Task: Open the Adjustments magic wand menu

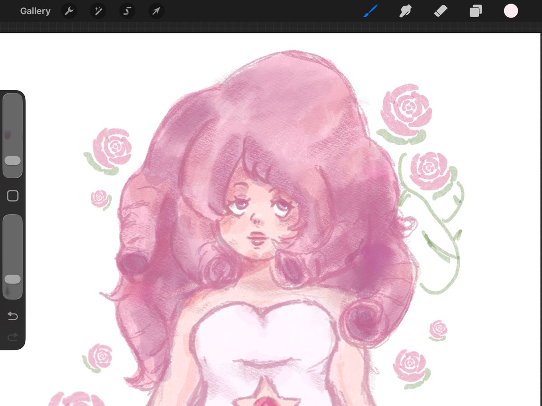Action: [x=98, y=11]
